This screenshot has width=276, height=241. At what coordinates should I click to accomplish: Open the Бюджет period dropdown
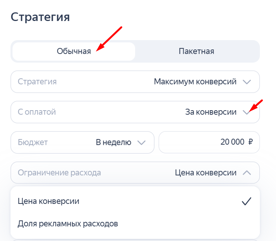(82, 142)
